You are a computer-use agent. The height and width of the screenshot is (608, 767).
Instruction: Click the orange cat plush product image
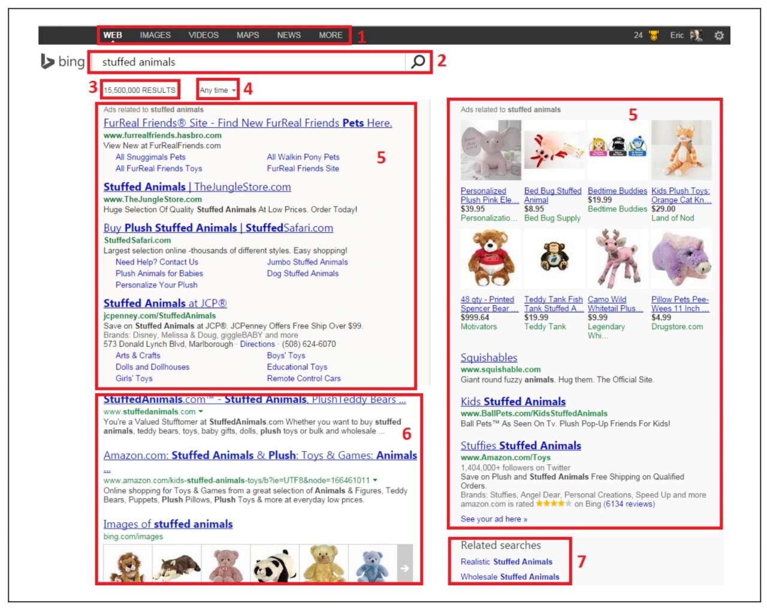681,150
